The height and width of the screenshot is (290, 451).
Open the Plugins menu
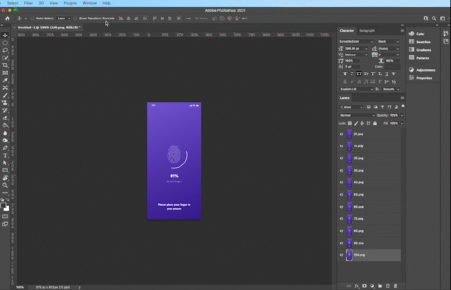point(70,3)
